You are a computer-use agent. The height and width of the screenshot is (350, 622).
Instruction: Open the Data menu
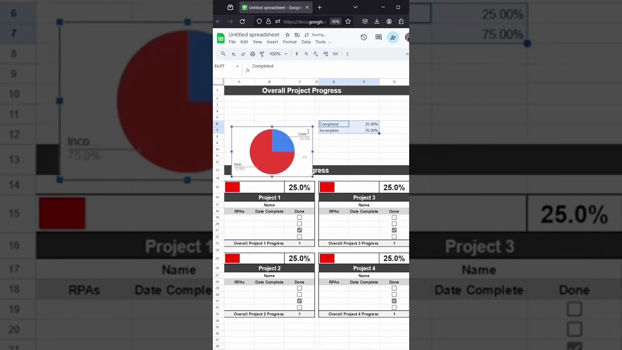click(306, 42)
